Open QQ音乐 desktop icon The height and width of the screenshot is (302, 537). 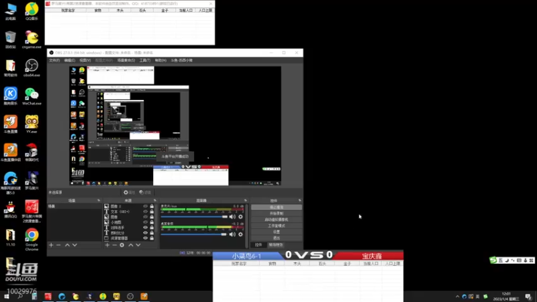[x=32, y=11]
